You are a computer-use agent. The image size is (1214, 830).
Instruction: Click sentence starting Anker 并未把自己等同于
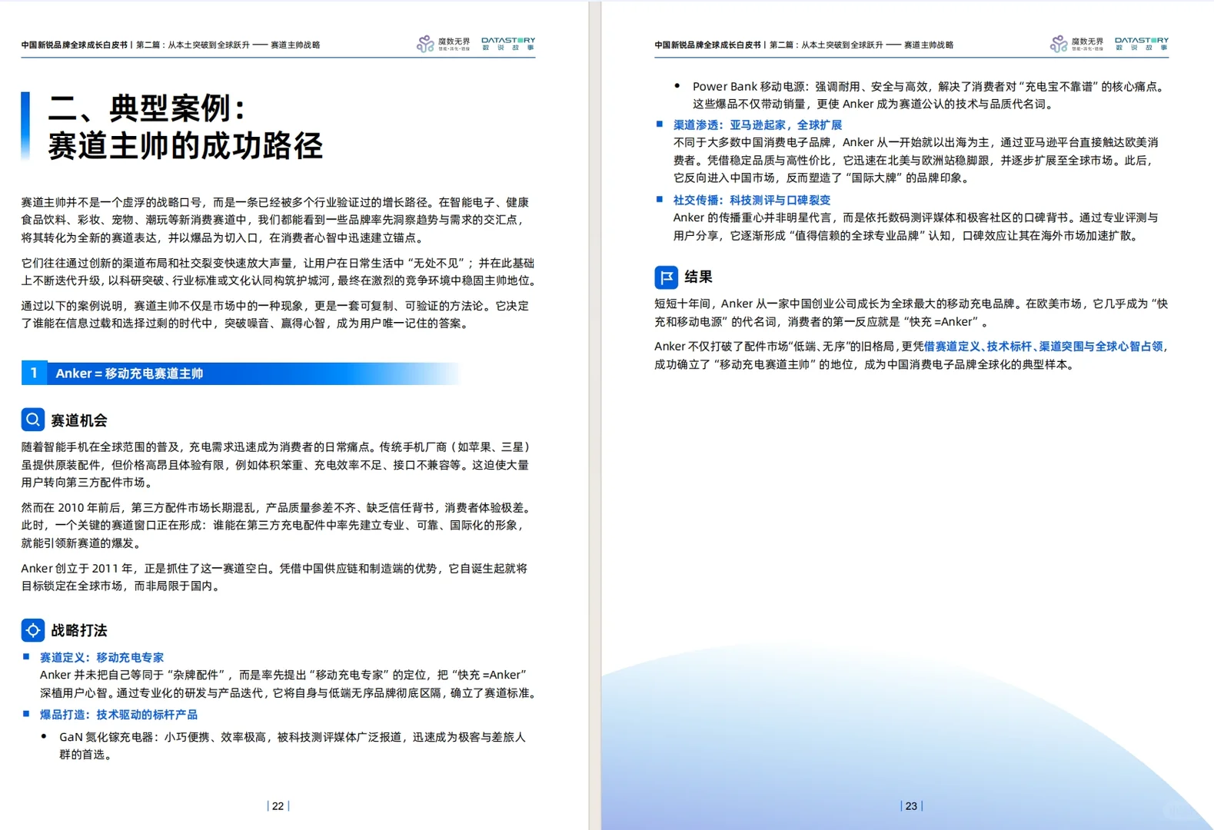pyautogui.click(x=288, y=684)
